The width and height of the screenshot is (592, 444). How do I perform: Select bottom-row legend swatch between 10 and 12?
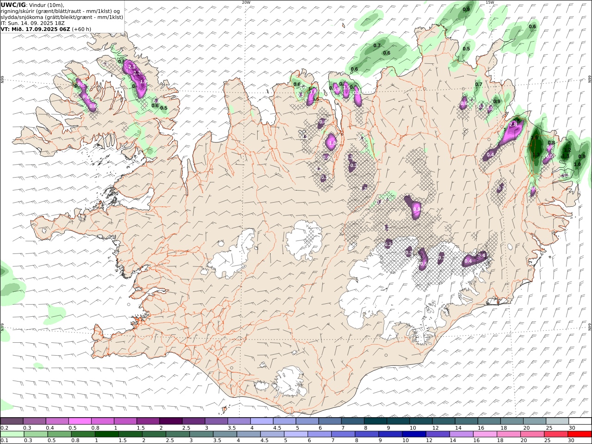tap(414, 434)
